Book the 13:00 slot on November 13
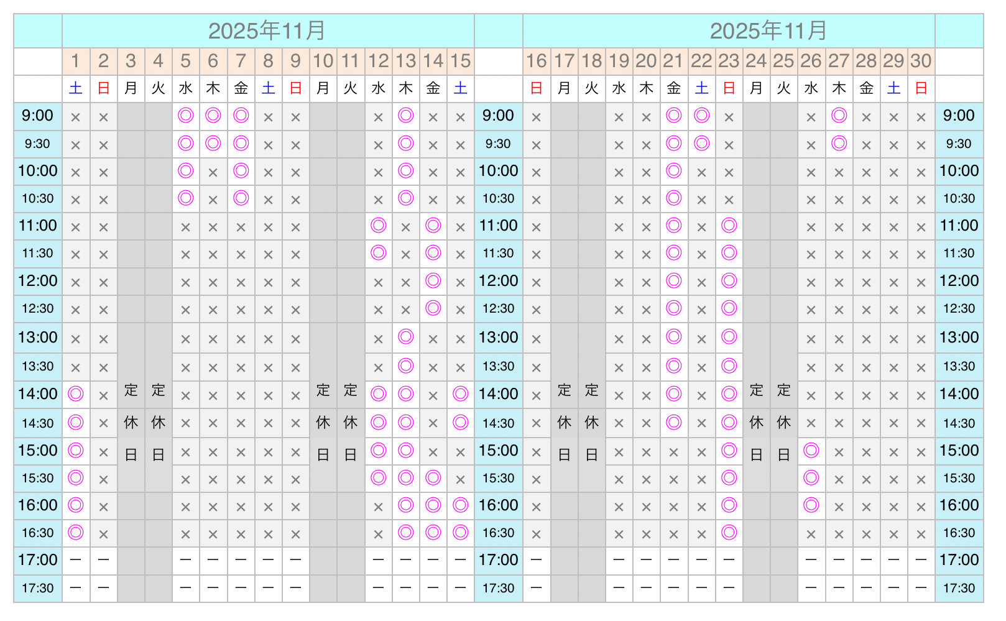This screenshot has height=621, width=1006. [405, 337]
